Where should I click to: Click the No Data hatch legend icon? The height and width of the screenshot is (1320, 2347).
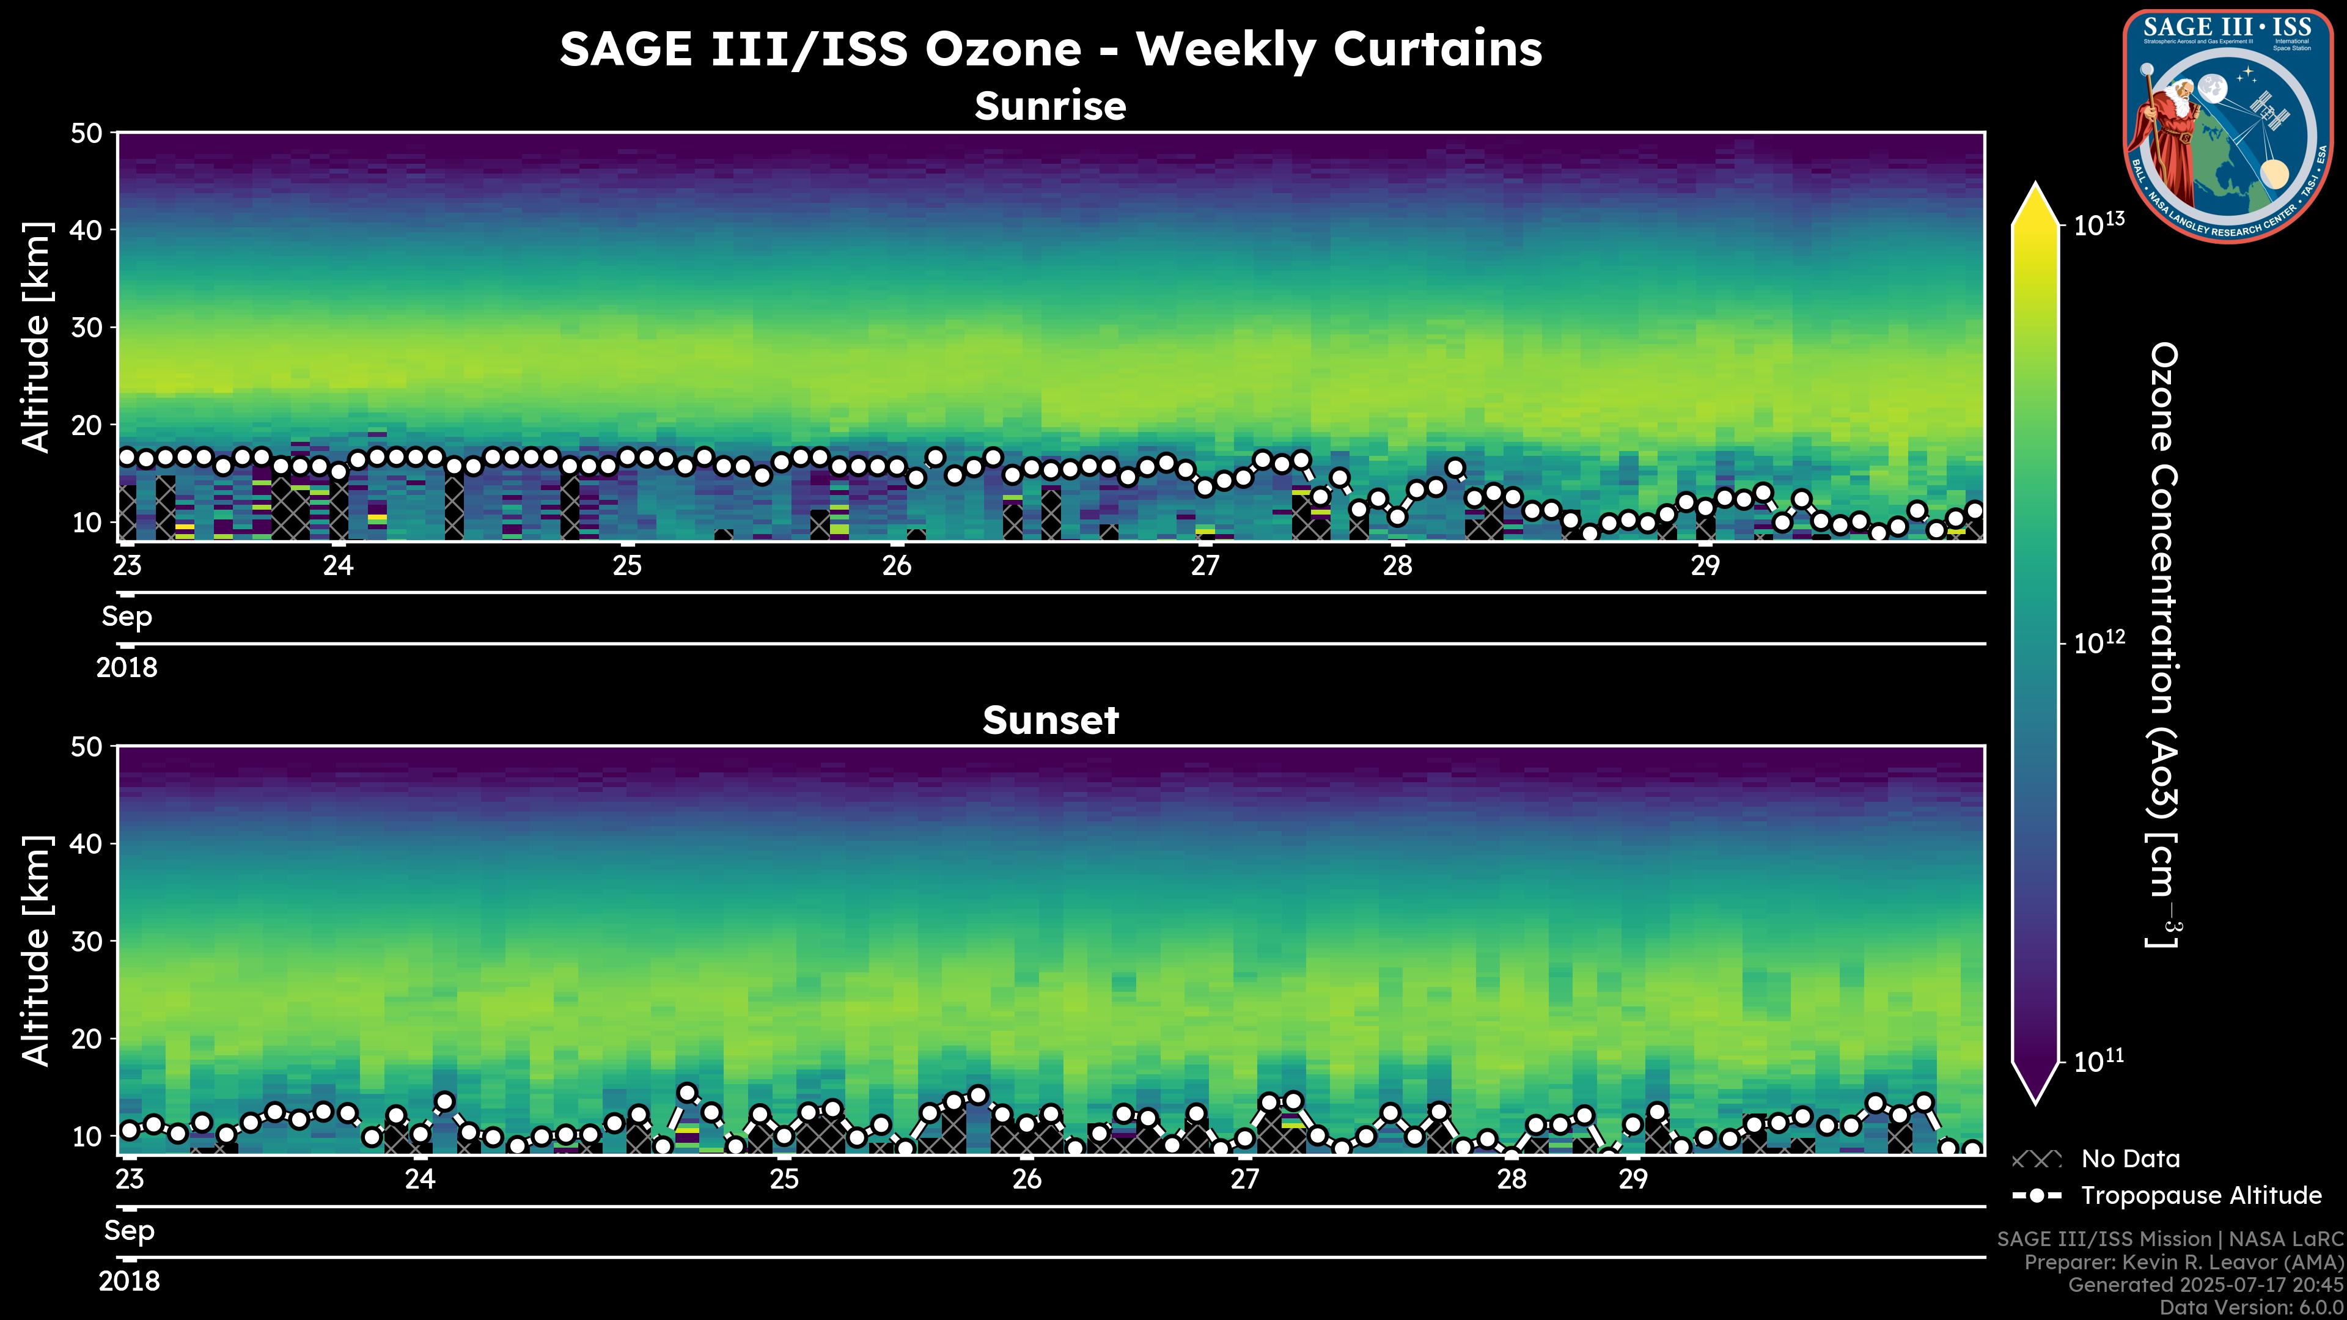[2037, 1160]
